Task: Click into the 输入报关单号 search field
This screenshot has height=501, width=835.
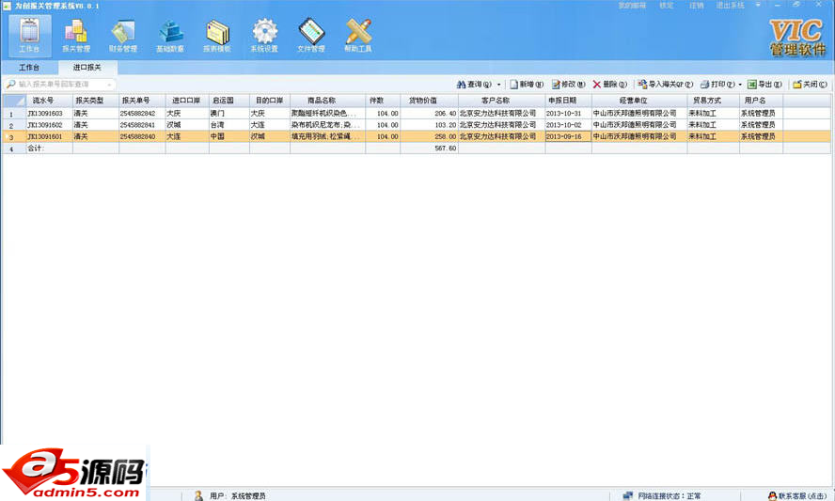Action: pyautogui.click(x=61, y=84)
